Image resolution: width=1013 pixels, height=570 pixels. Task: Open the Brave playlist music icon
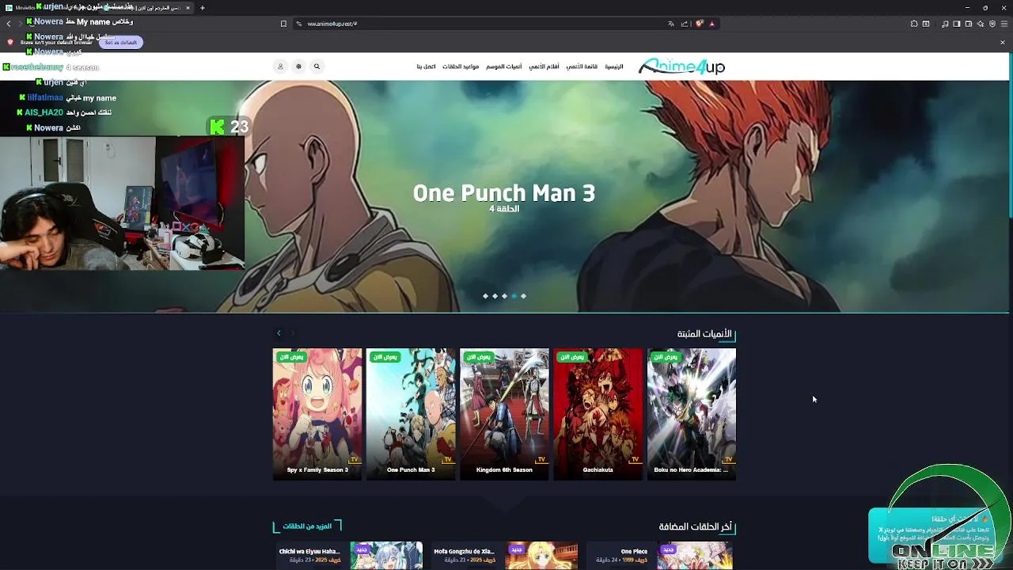(945, 24)
